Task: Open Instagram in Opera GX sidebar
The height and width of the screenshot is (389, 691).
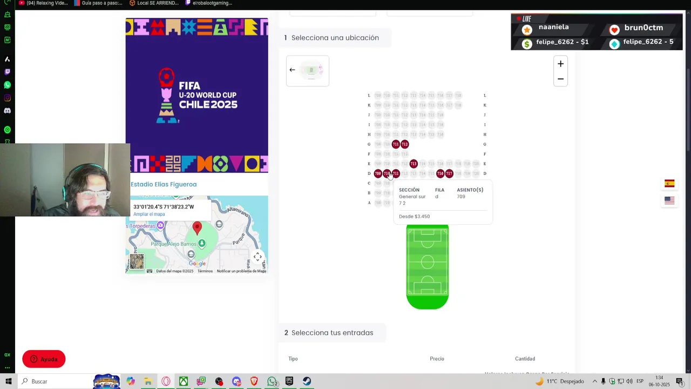Action: (x=7, y=98)
